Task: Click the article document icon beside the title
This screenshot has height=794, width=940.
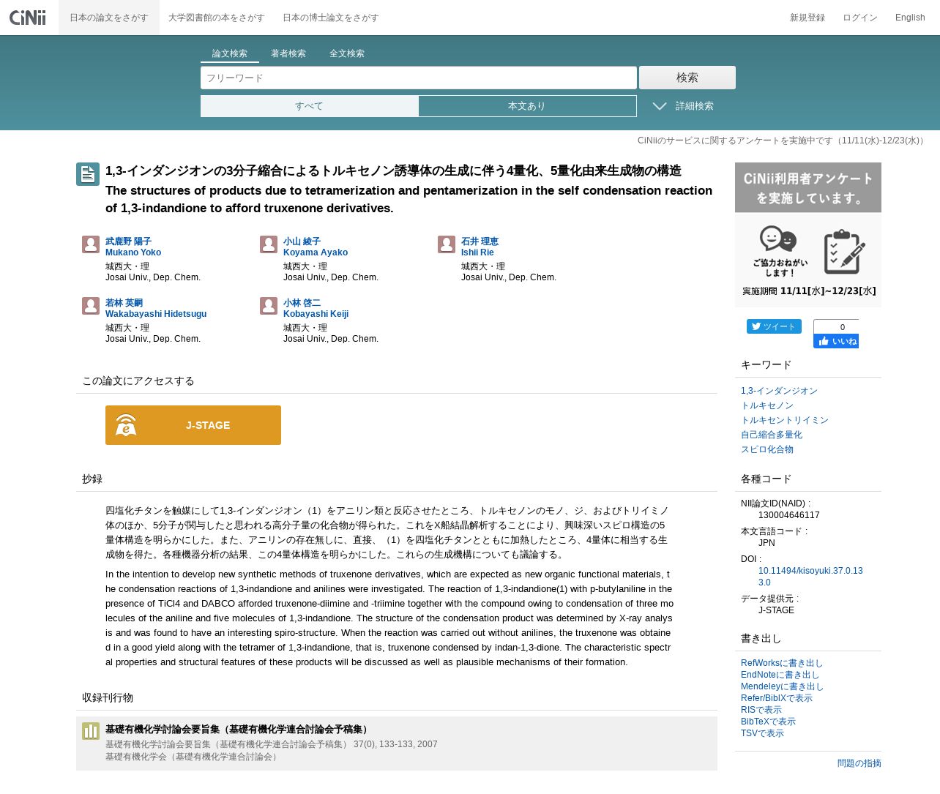Action: (x=88, y=174)
